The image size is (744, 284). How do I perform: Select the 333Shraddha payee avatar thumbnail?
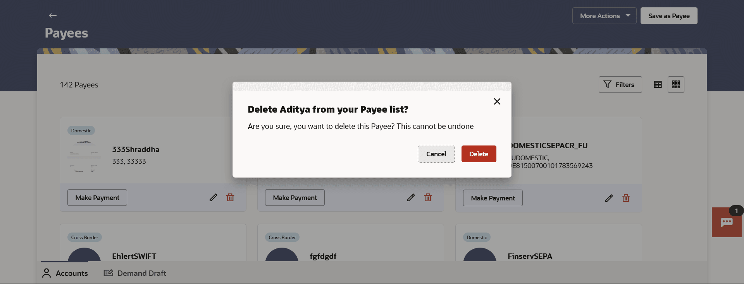(84, 157)
